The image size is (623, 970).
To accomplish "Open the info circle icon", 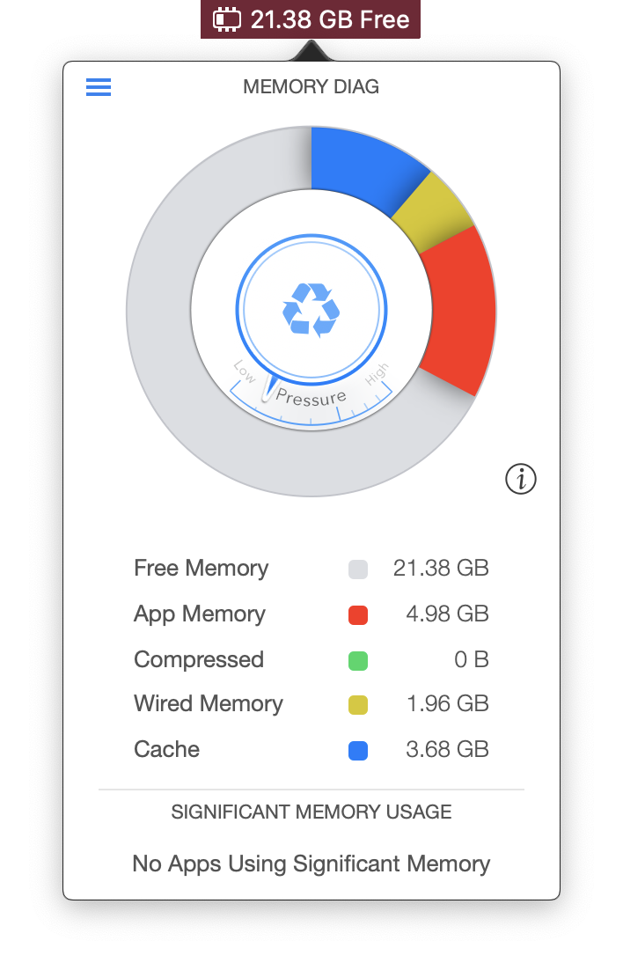I will click(521, 479).
